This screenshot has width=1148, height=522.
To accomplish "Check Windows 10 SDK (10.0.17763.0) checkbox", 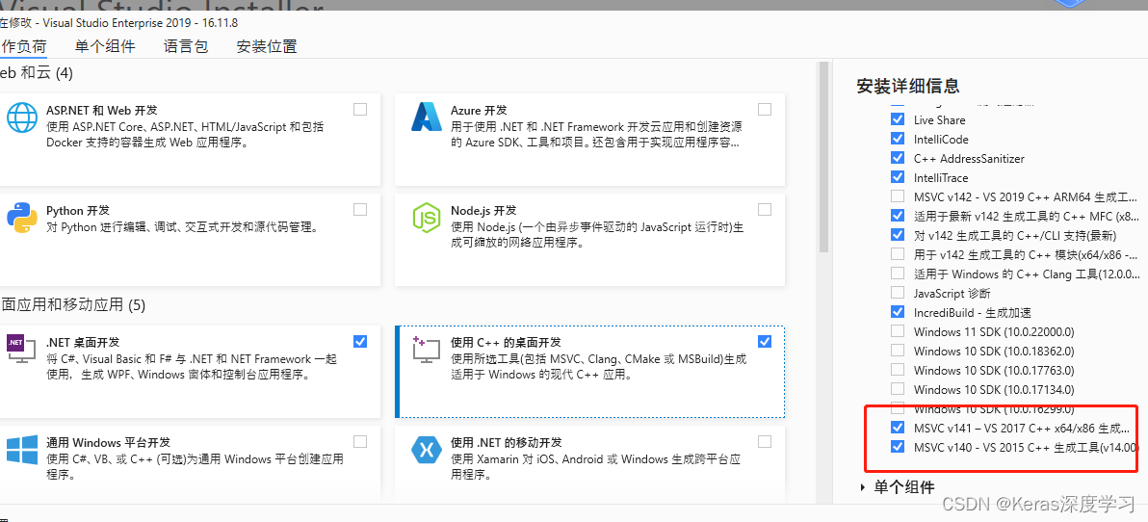I will pos(897,370).
